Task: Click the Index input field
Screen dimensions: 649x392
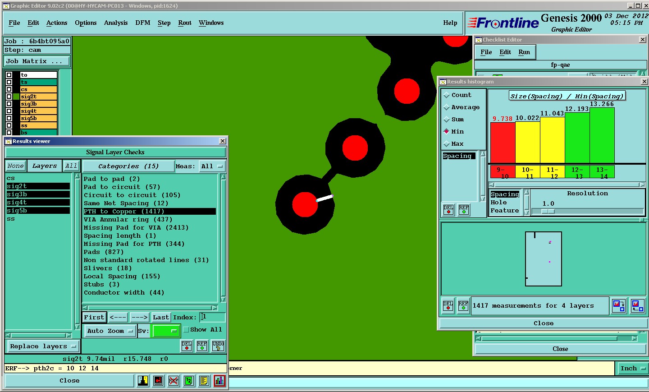Action: 213,317
